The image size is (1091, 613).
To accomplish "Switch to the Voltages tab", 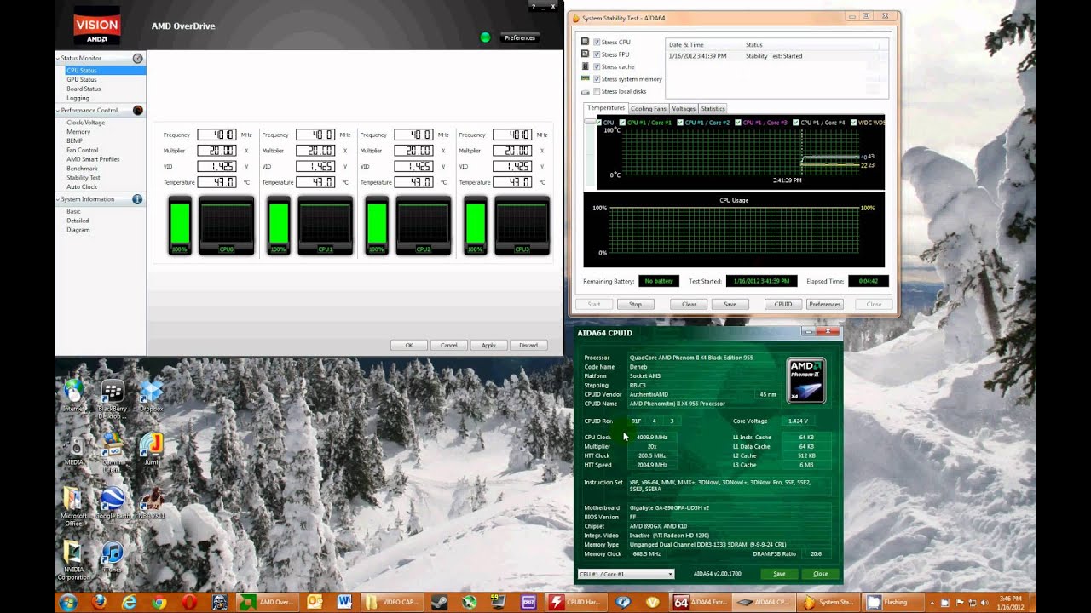I will (684, 109).
